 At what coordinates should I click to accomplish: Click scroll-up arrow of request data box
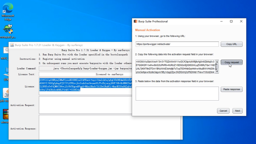(x=217, y=62)
